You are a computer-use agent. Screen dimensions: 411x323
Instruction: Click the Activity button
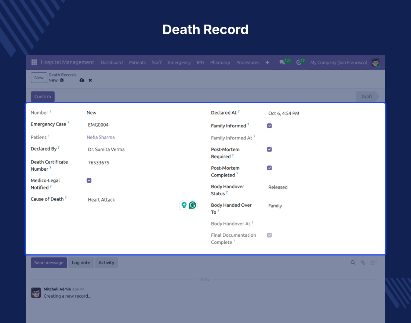(106, 262)
